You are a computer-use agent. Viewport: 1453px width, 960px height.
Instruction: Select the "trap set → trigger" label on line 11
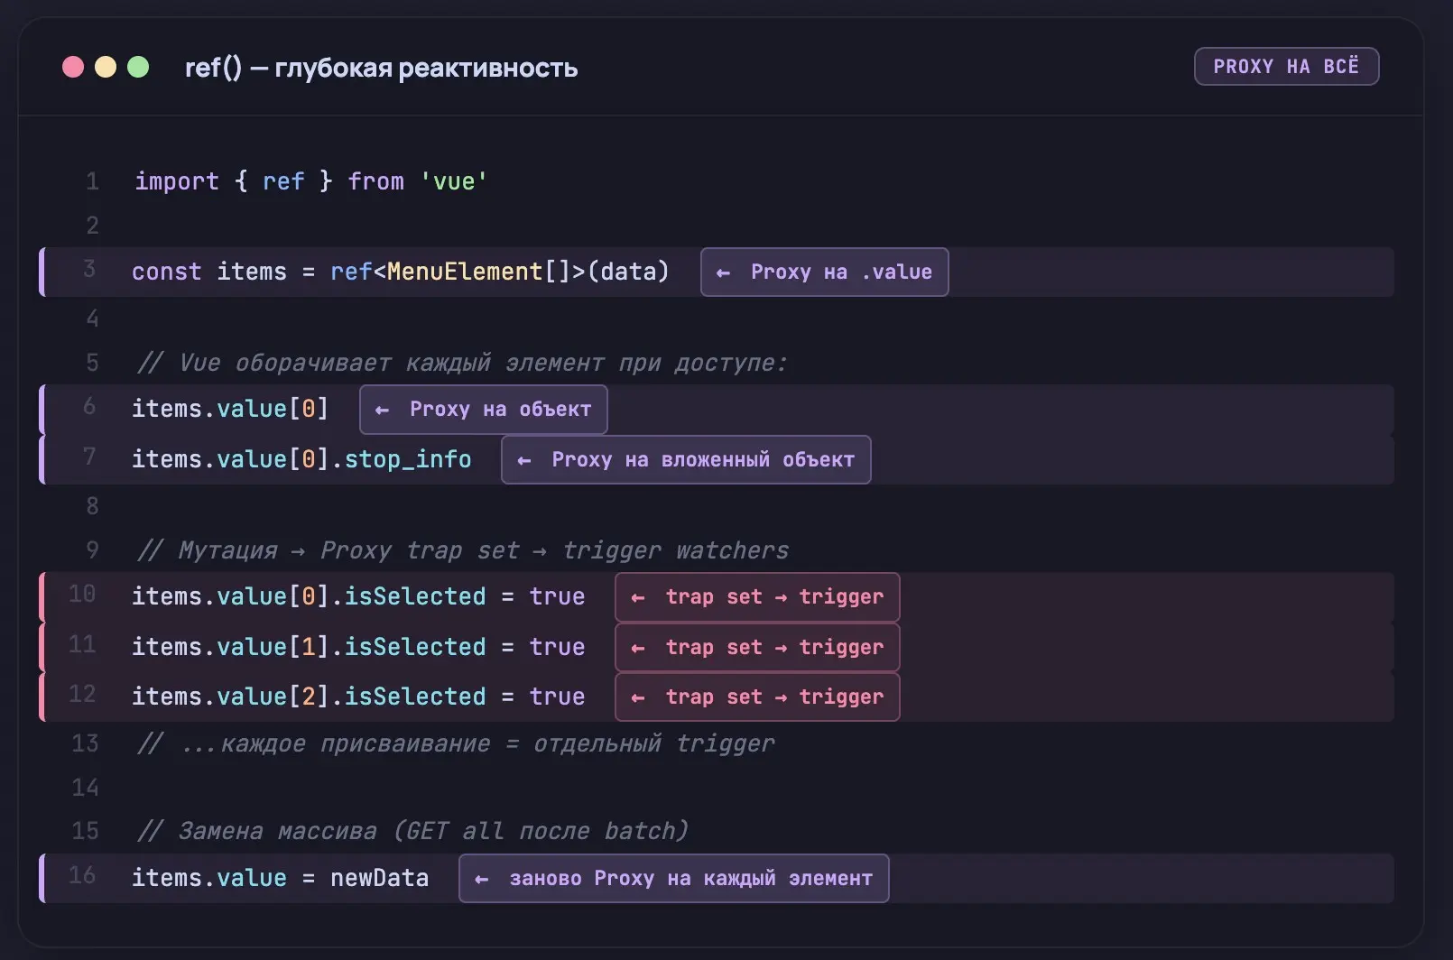tap(773, 648)
